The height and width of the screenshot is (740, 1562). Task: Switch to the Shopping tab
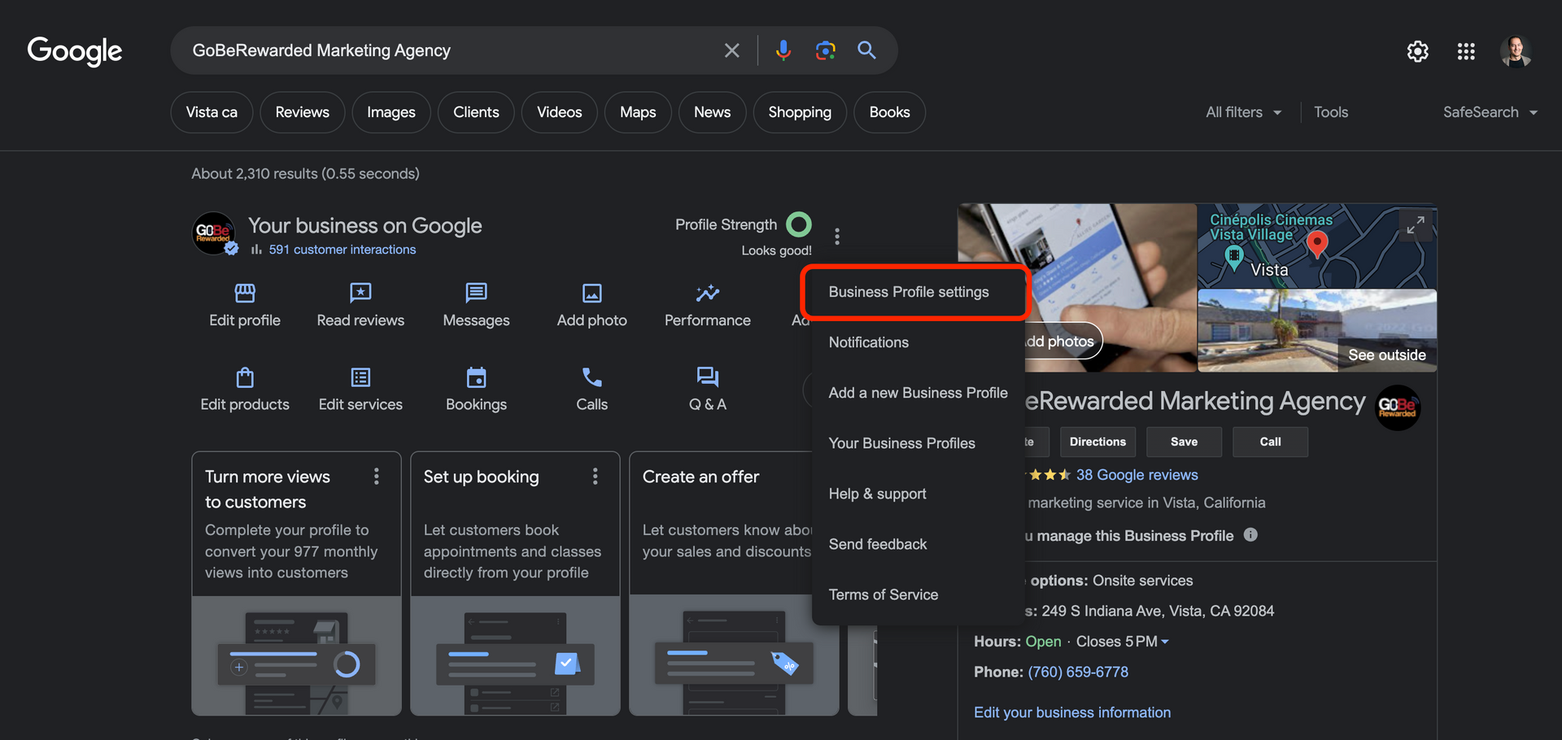[x=800, y=112]
